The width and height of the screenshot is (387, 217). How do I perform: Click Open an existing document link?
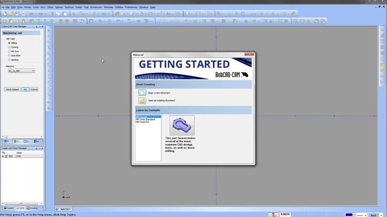[x=161, y=101]
